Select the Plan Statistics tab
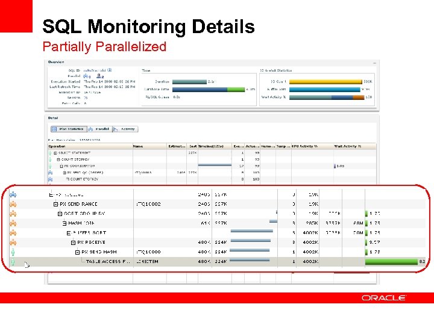434x325 pixels. (69, 129)
